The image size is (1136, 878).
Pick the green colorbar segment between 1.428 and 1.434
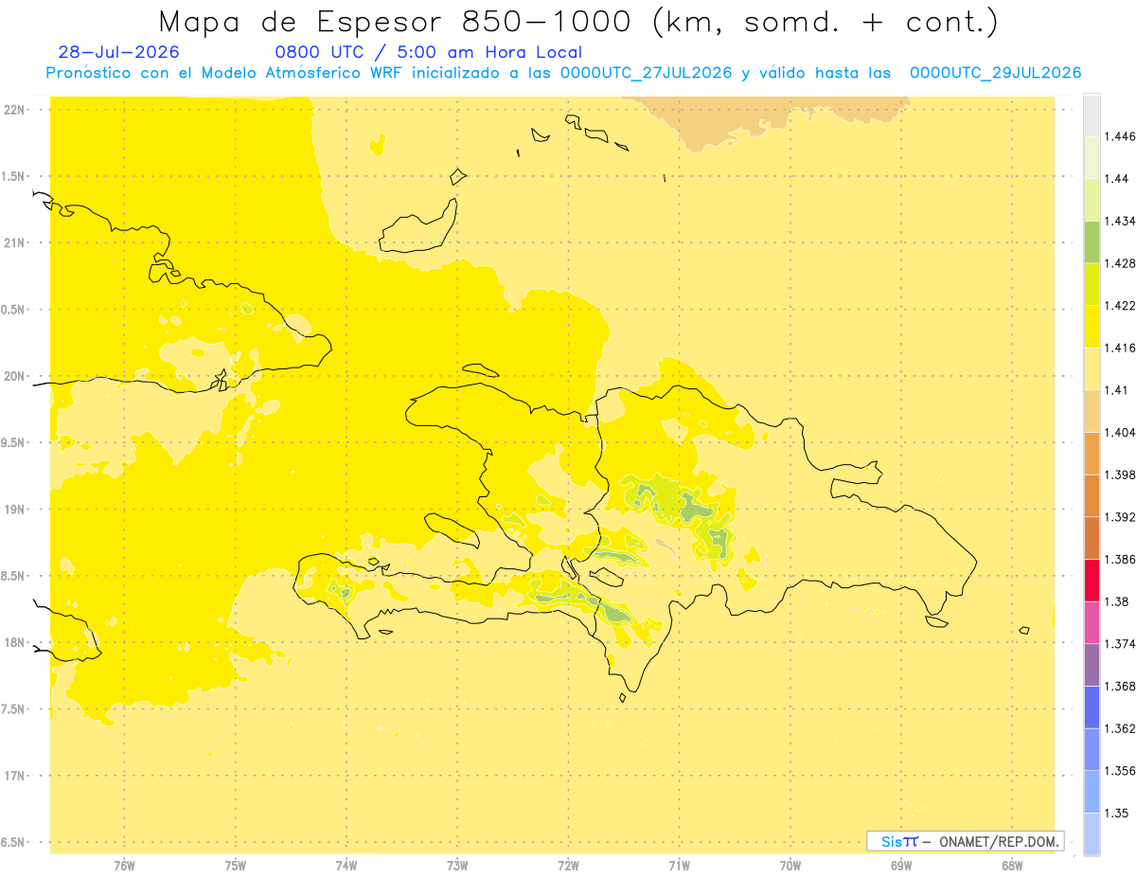[x=1092, y=242]
